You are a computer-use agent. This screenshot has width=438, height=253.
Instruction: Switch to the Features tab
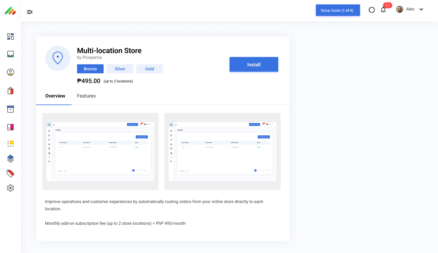(x=86, y=96)
